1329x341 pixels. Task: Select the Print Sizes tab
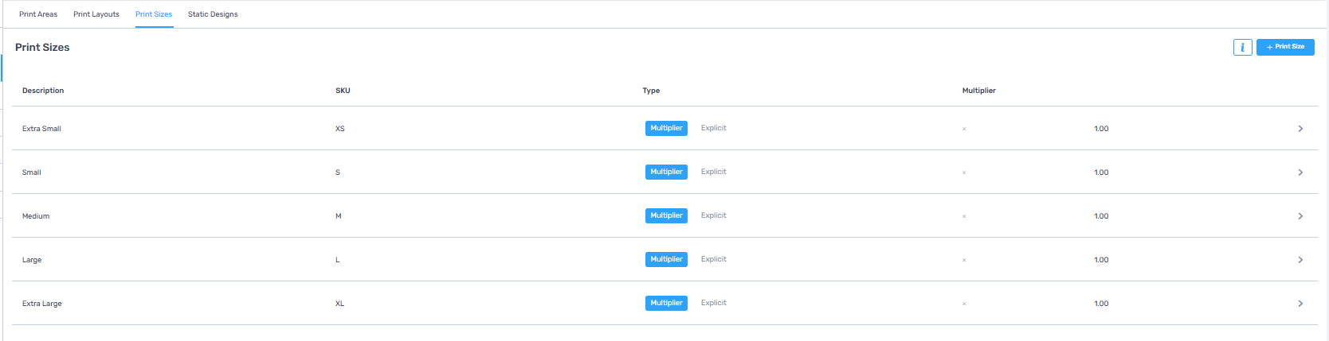pos(154,14)
